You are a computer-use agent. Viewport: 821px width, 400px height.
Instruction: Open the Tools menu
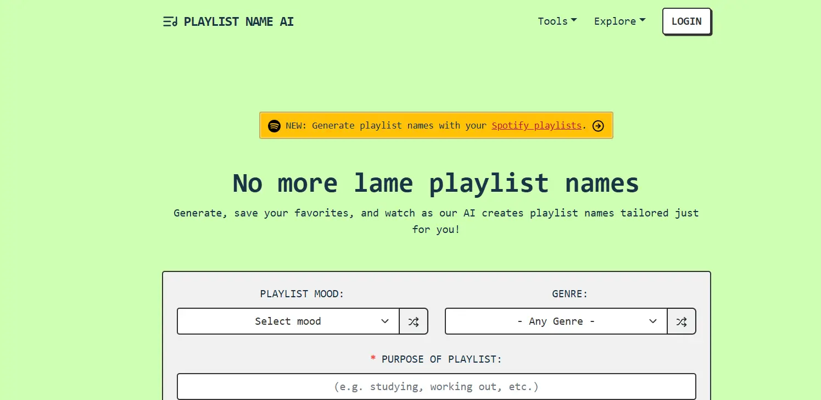pyautogui.click(x=557, y=21)
